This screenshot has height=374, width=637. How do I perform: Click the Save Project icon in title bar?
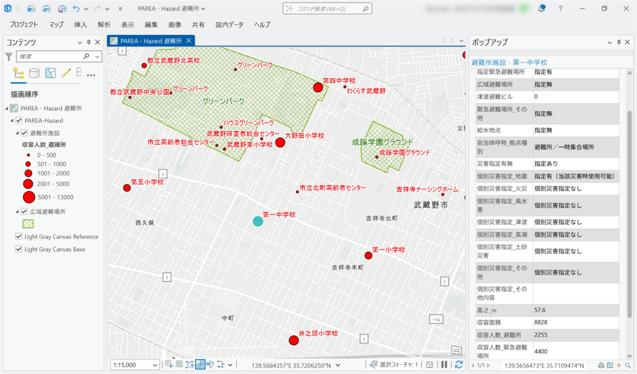click(63, 9)
